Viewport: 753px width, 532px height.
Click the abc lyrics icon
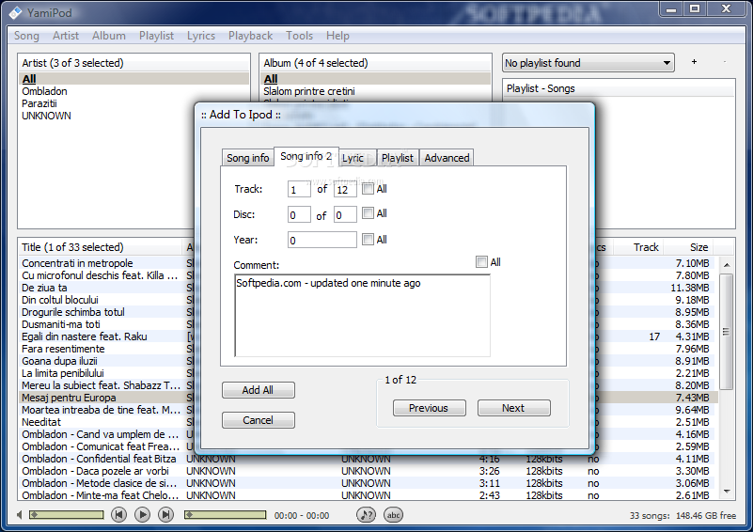click(393, 515)
